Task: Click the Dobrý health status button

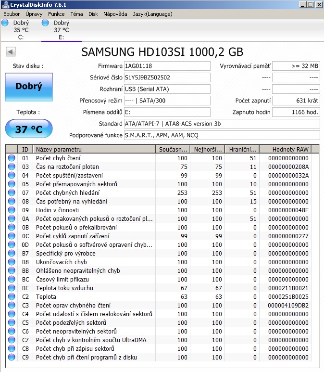Action: pos(29,87)
